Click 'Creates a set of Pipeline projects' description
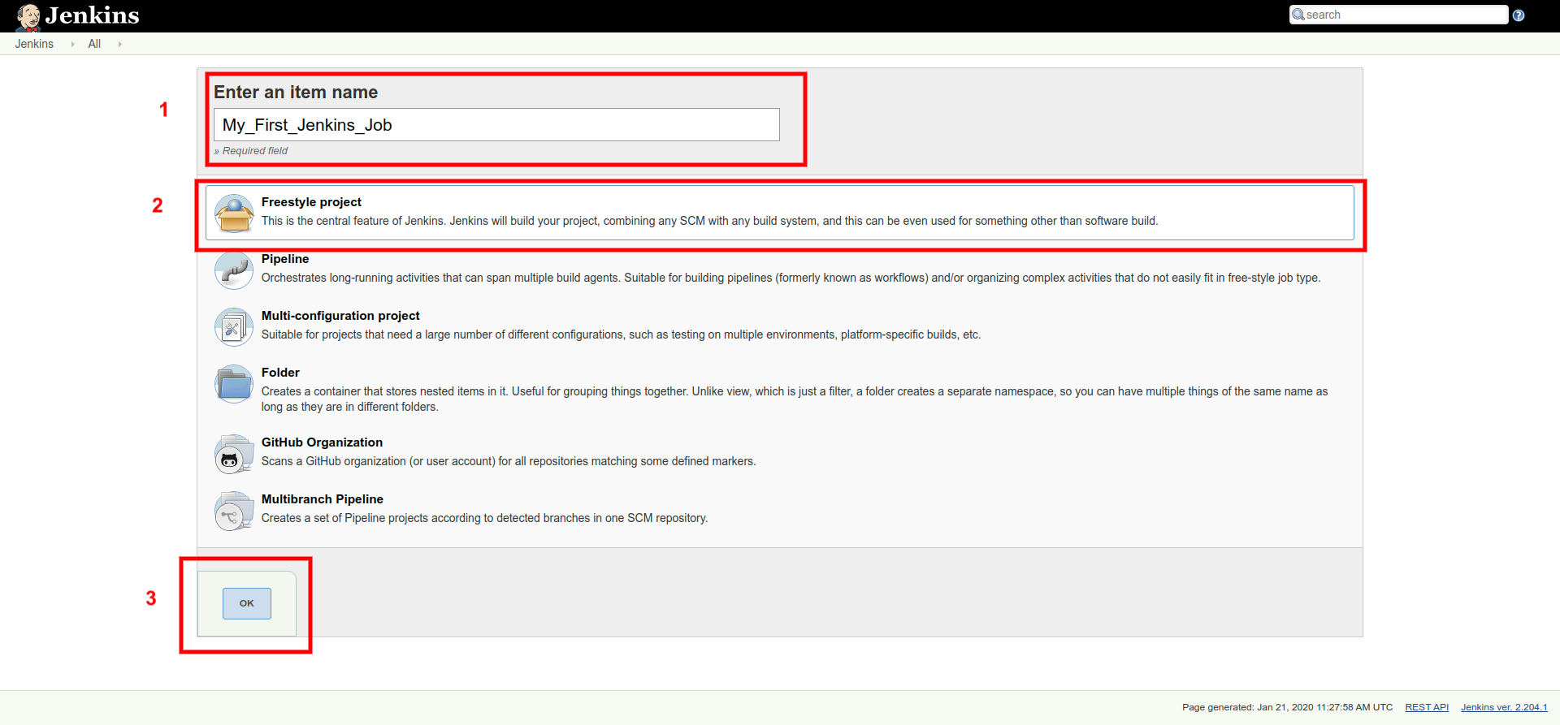1560x725 pixels. (484, 518)
